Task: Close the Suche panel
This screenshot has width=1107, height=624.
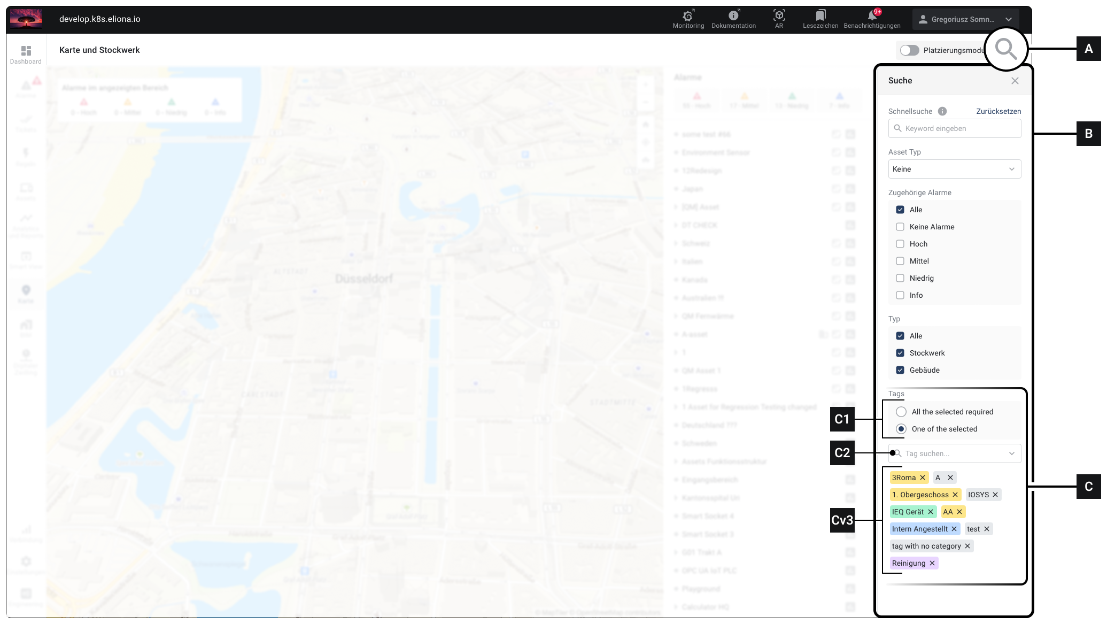Action: point(1015,81)
